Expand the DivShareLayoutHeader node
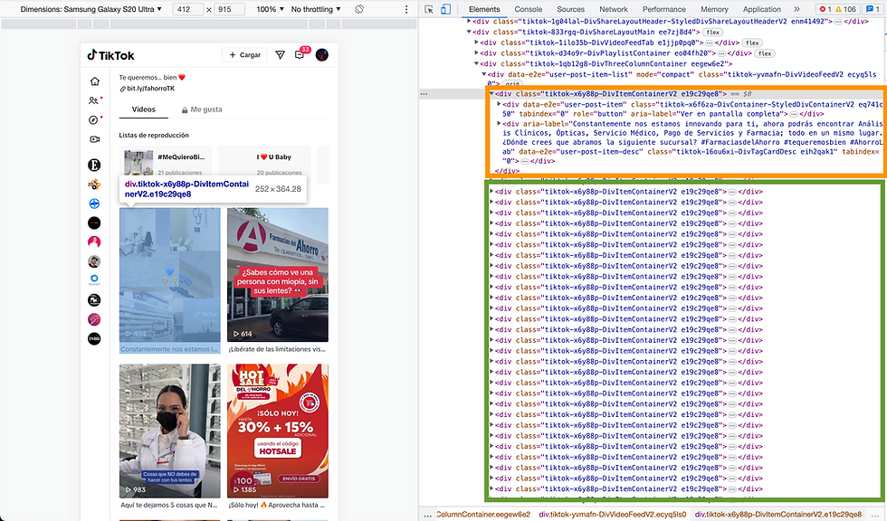887x521 pixels. click(x=469, y=21)
